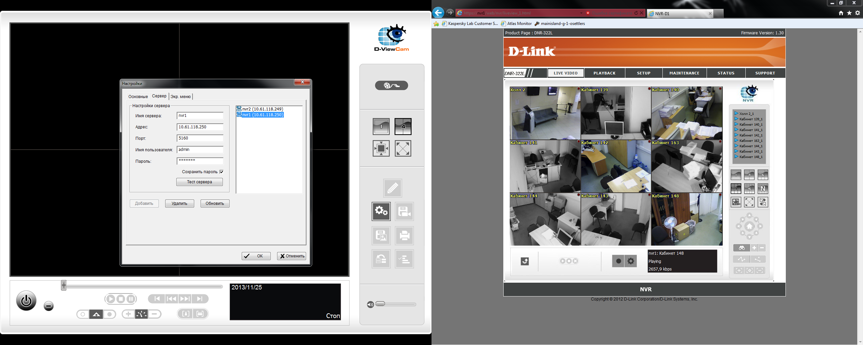This screenshot has width=863, height=345.
Task: Click the Pause button in D-ViewCam
Action: (x=131, y=299)
